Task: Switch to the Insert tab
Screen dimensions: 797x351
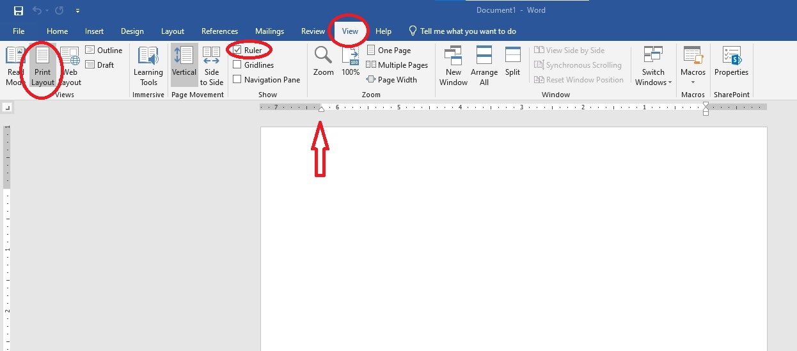Action: coord(94,31)
